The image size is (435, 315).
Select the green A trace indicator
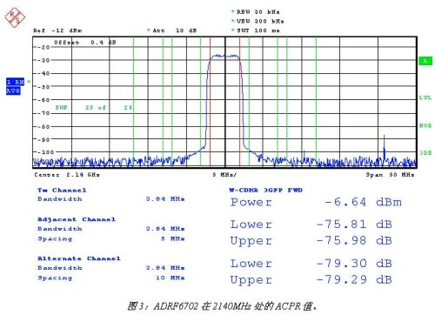[x=425, y=61]
